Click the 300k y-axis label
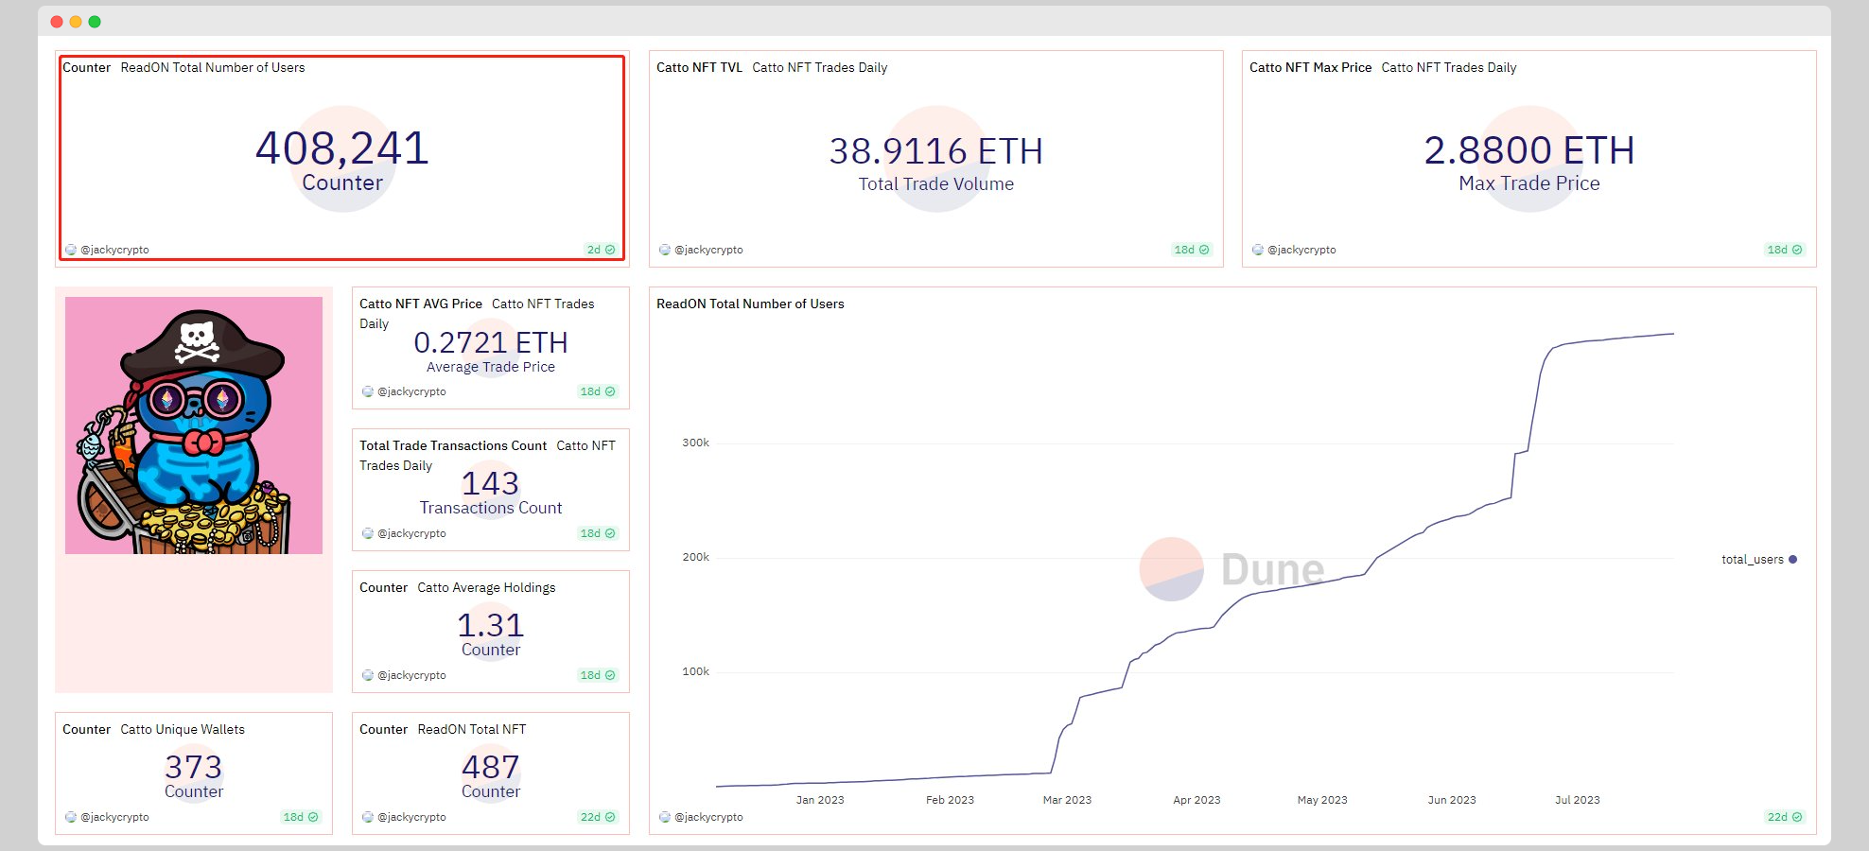 point(696,443)
